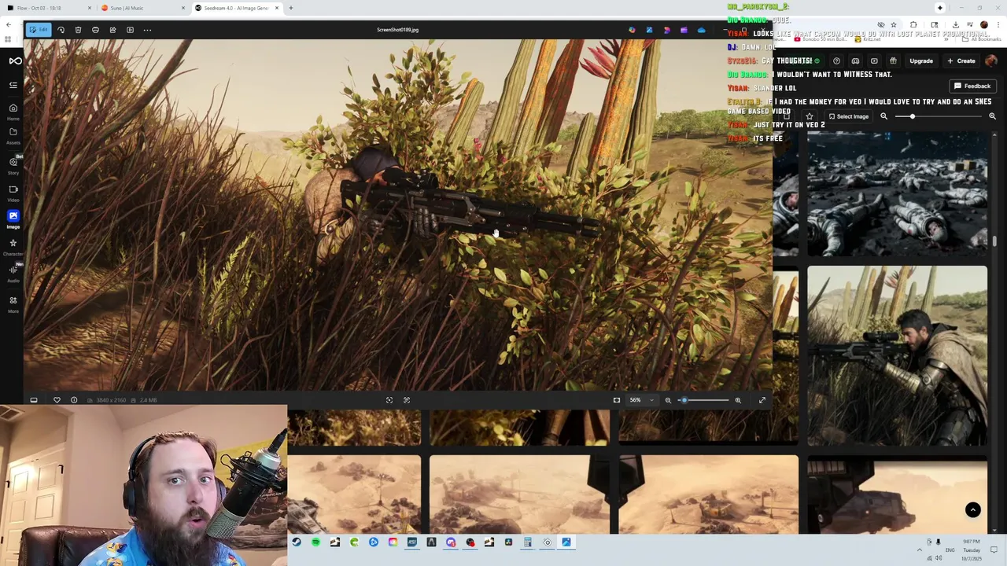Adjust the Photos viewer zoom slider
The height and width of the screenshot is (566, 1007).
(703, 400)
